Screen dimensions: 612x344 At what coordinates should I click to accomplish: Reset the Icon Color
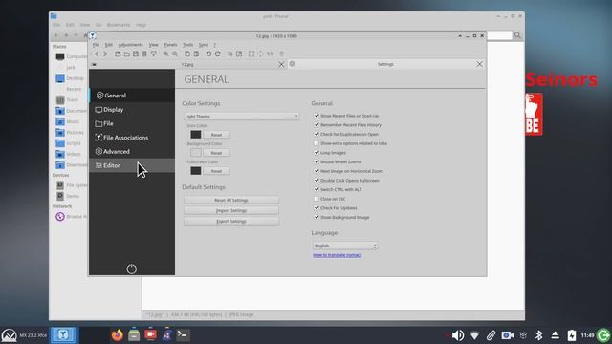[216, 135]
